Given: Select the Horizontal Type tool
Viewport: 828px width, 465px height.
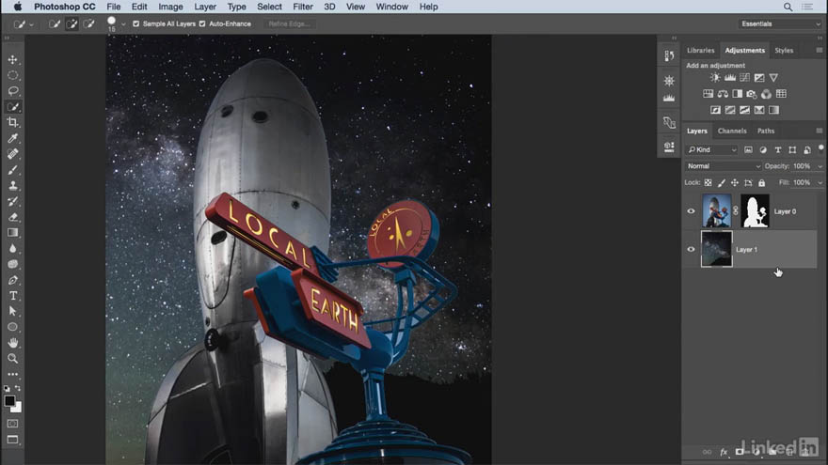Looking at the screenshot, I should point(12,296).
